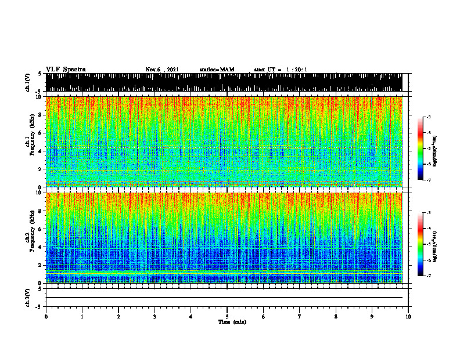Select the date text "Nov.6 , 2021"
460x355 pixels.
(162, 70)
